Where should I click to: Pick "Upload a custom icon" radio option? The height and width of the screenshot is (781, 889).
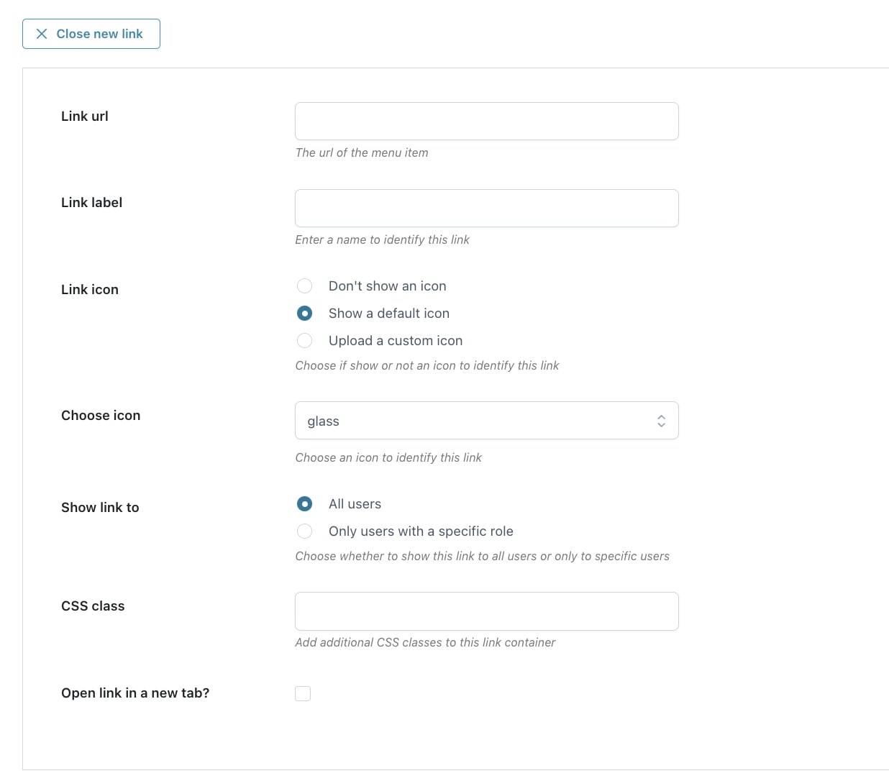(x=304, y=341)
